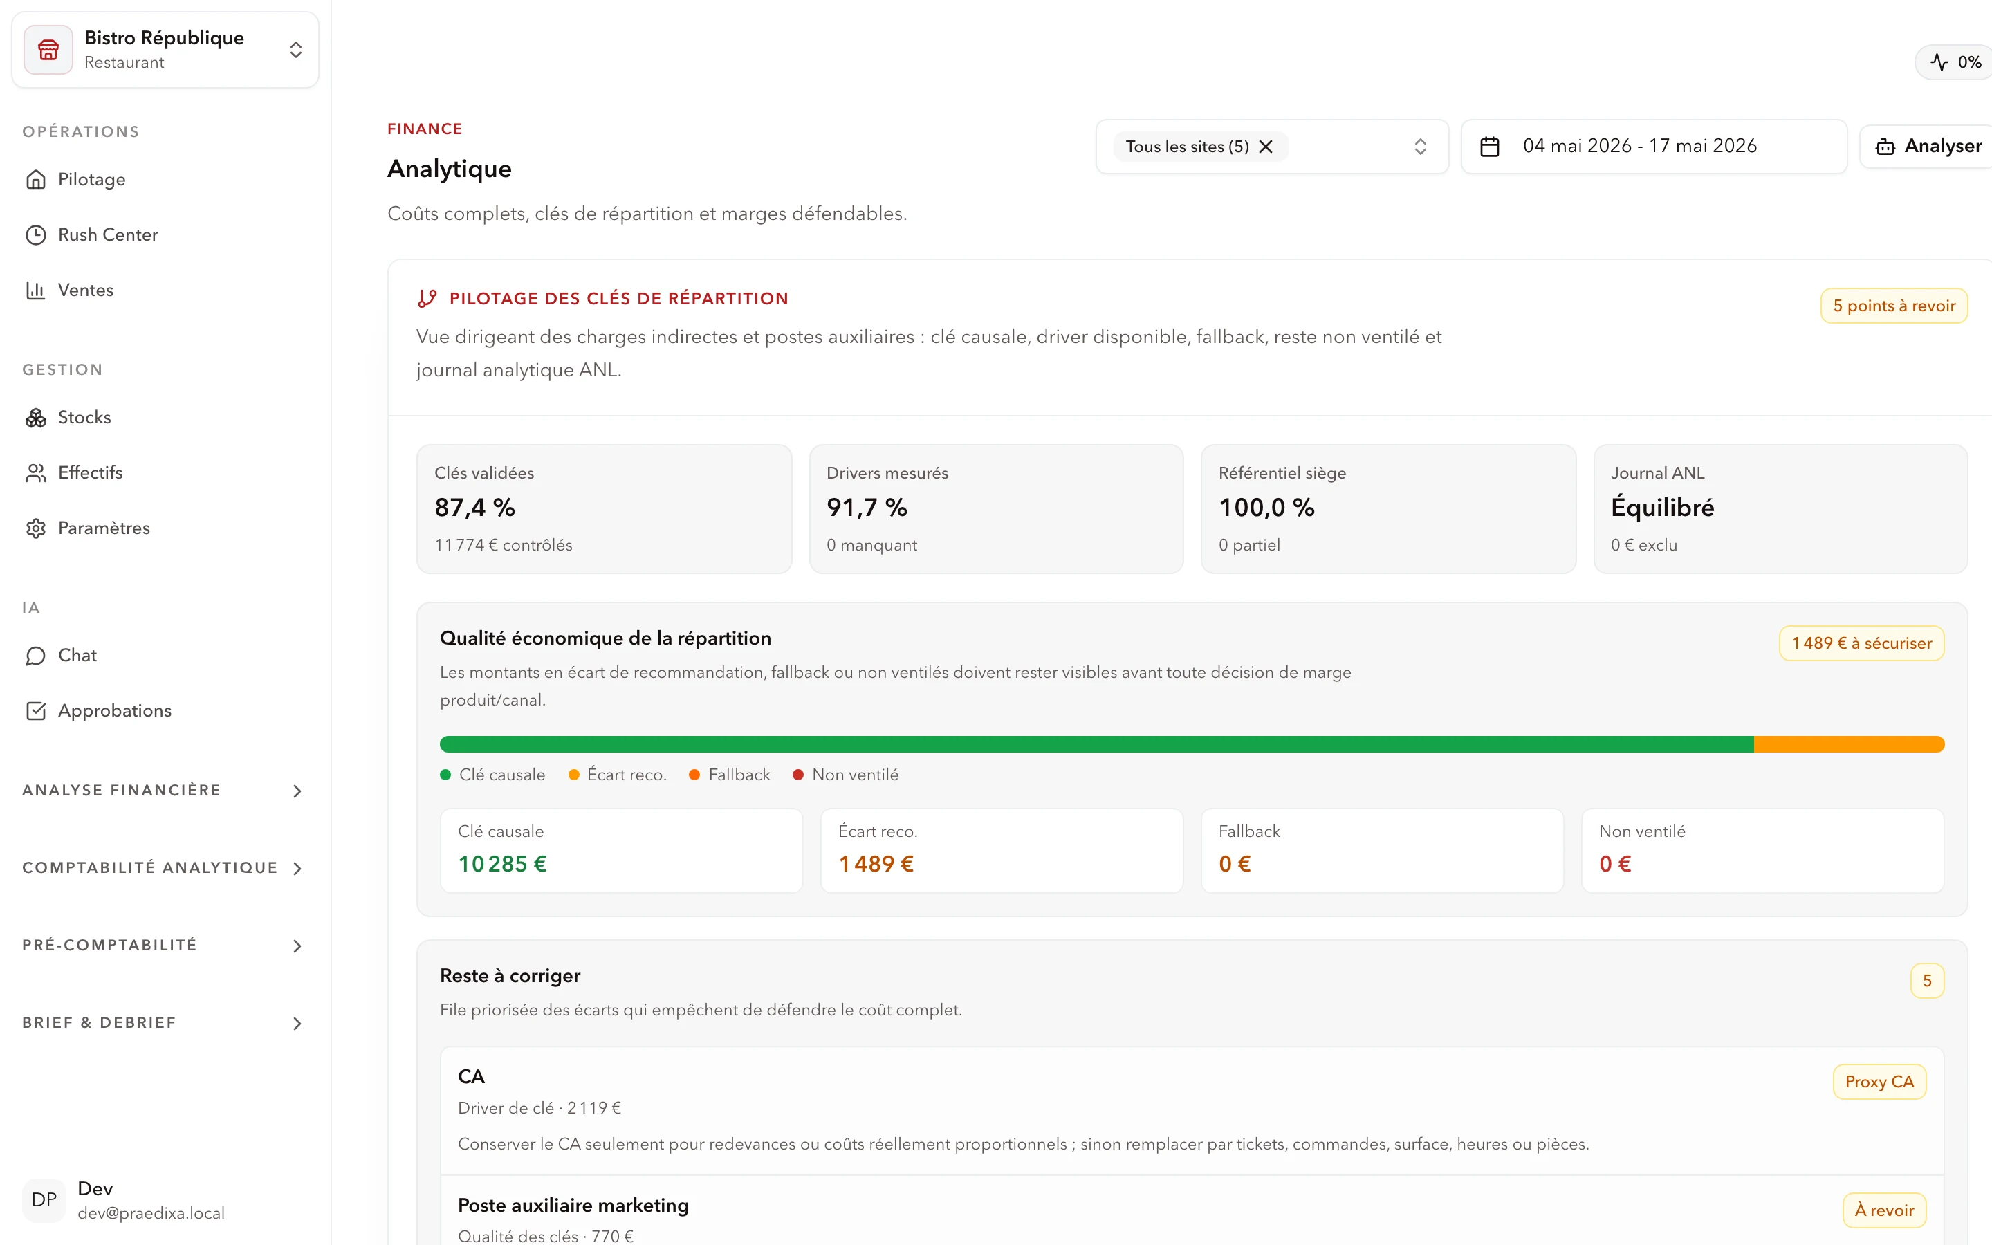Click the À revoir tag on marketing row
Screen dimensions: 1992x1245
click(1884, 1210)
